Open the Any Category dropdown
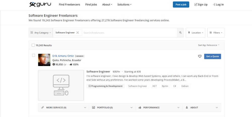The image size is (252, 117). click(x=41, y=33)
